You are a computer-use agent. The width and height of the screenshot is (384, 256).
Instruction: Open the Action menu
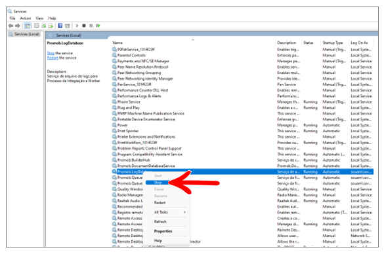26,18
